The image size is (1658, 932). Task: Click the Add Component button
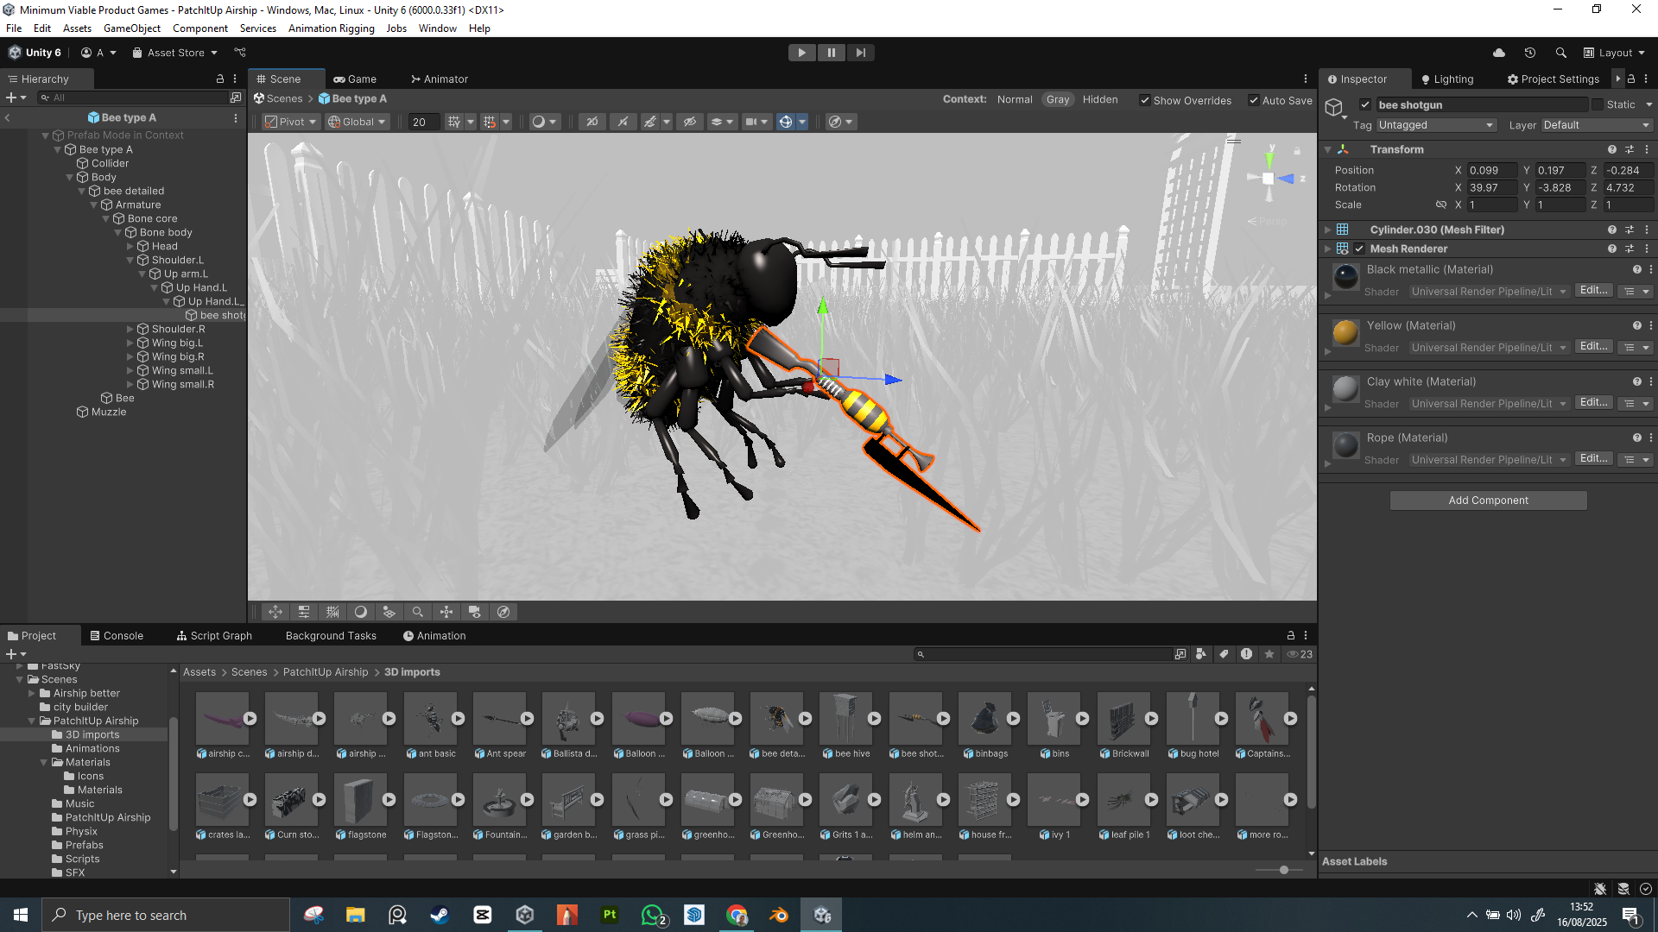(x=1487, y=501)
